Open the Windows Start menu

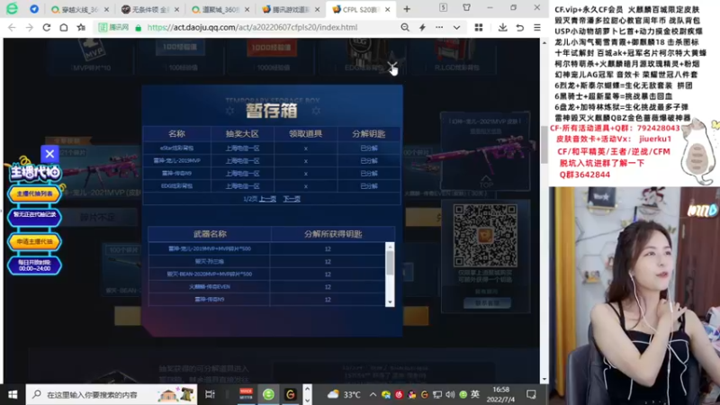click(13, 394)
